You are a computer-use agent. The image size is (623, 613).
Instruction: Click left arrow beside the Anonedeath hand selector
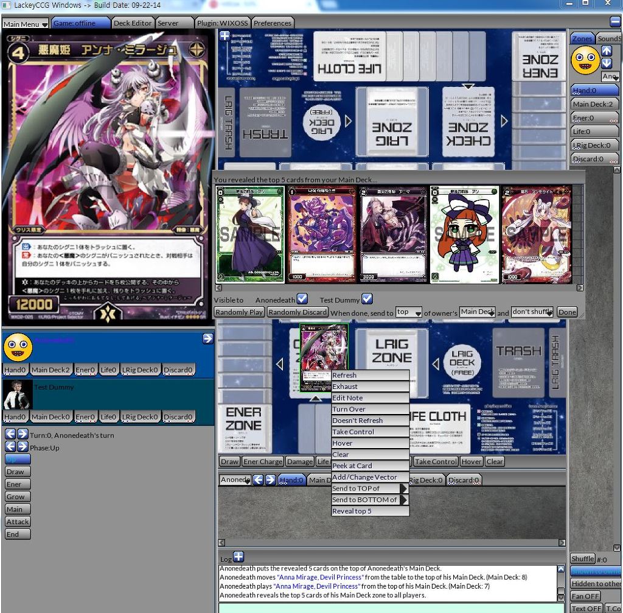[258, 480]
